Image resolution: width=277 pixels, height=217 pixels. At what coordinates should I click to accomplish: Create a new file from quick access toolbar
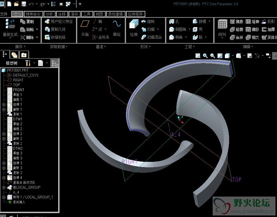(x=9, y=4)
